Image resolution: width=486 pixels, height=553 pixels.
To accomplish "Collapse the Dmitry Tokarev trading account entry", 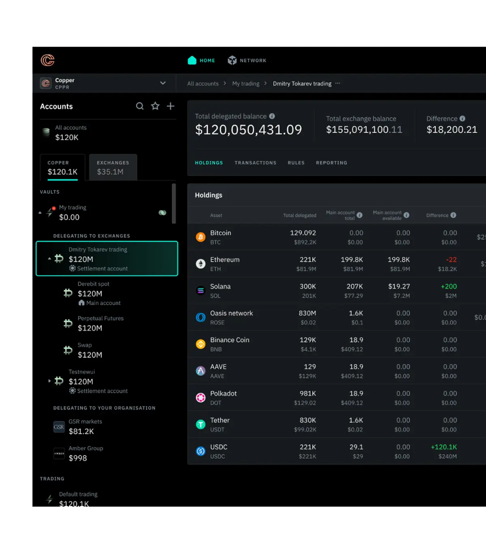I will tap(49, 258).
